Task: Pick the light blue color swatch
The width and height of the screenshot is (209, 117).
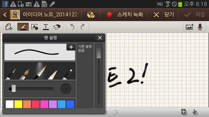Action: point(62,104)
